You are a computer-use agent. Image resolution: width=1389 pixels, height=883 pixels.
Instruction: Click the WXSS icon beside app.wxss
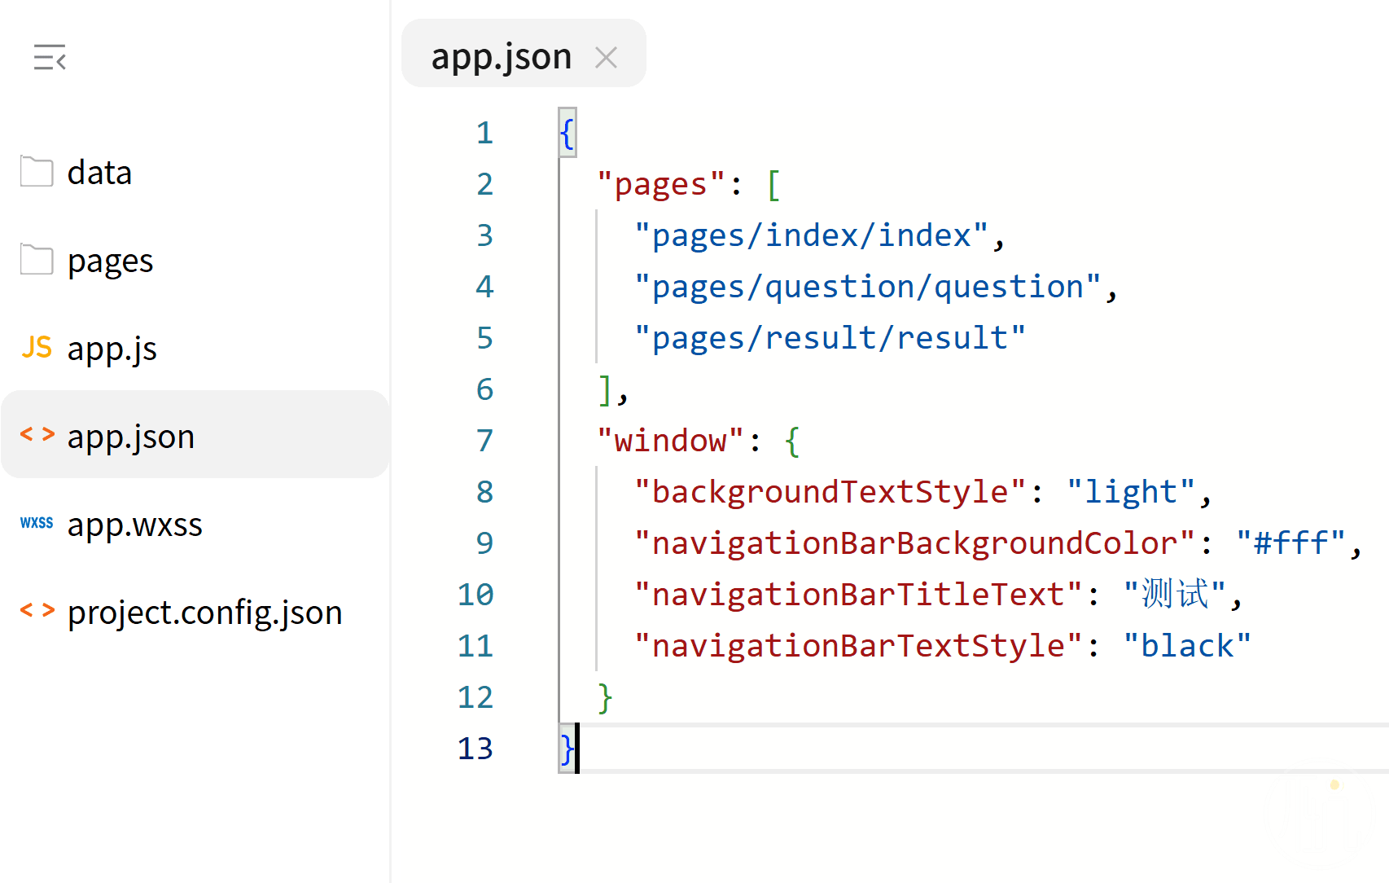click(x=37, y=523)
